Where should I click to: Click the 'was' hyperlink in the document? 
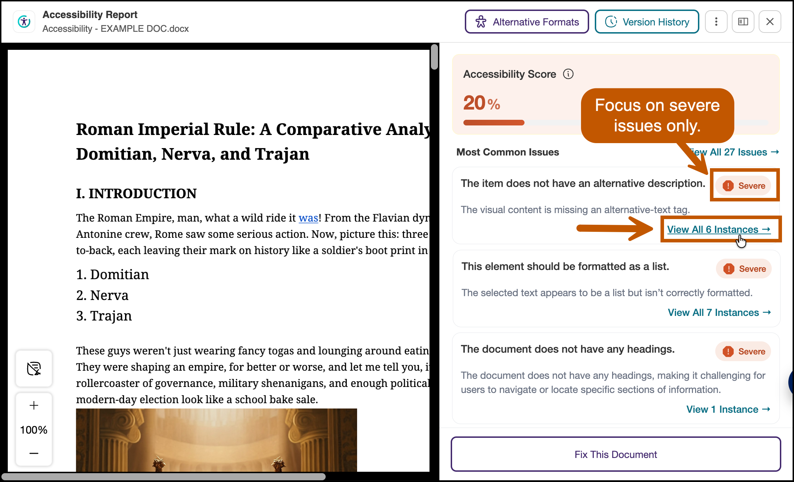tap(308, 218)
